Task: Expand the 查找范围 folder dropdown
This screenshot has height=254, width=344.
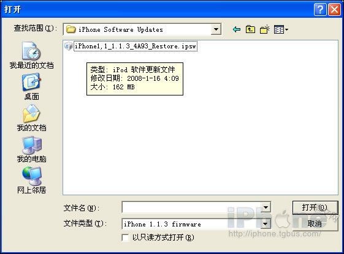Action: tap(216, 29)
